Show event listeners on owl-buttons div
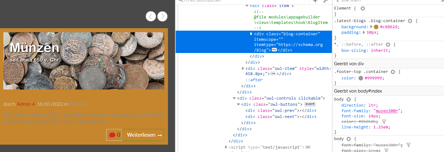Image resolution: width=444 pixels, height=152 pixels. coord(310,104)
